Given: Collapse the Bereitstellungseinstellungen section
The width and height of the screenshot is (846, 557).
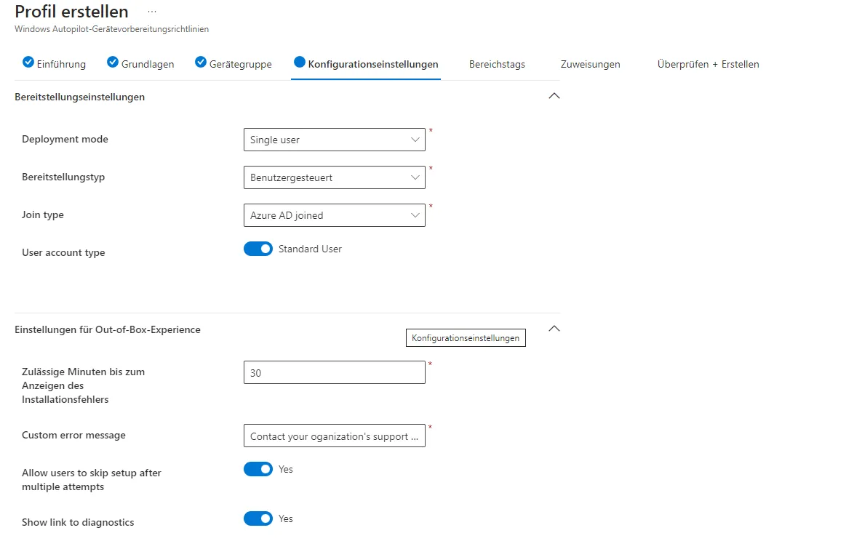Looking at the screenshot, I should pos(554,96).
